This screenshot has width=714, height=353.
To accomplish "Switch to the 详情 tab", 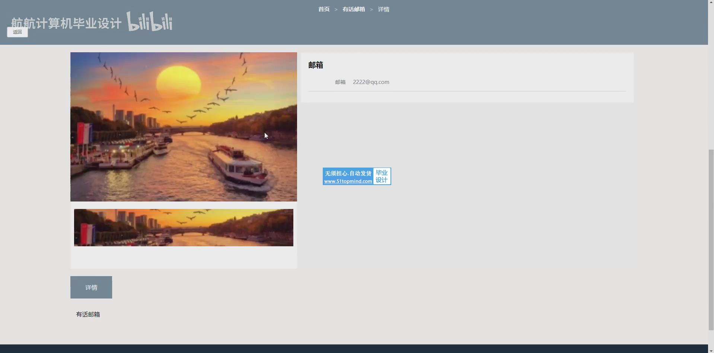I will 91,287.
